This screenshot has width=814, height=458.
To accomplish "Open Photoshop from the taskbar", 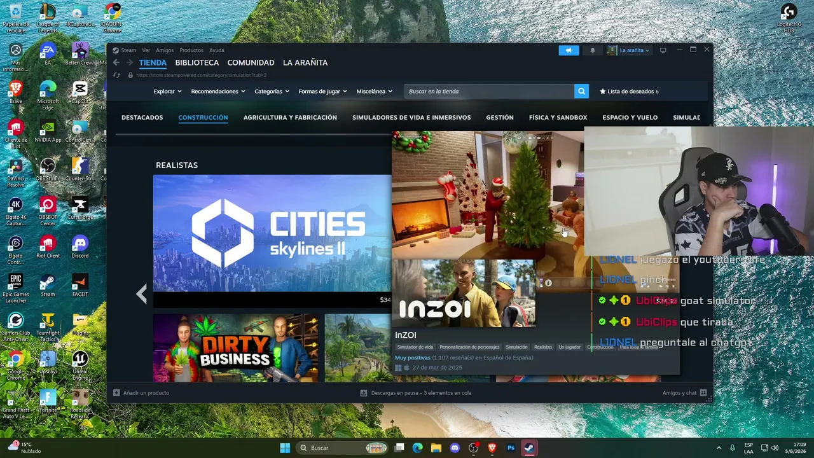I will click(x=511, y=448).
